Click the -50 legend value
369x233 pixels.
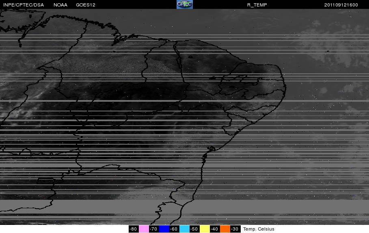[194, 229]
